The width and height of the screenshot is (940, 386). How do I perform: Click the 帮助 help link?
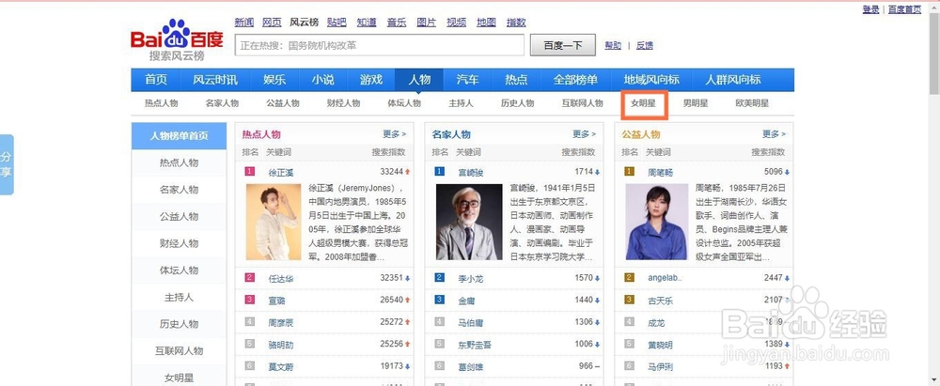pos(613,46)
